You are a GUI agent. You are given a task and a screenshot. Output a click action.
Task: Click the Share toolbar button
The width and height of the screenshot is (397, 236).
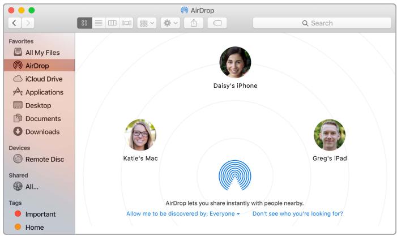(x=194, y=23)
